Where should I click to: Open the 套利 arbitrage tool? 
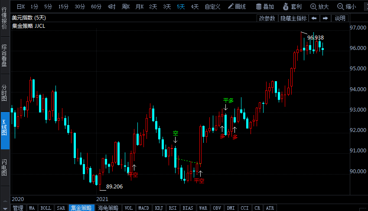point(292,7)
